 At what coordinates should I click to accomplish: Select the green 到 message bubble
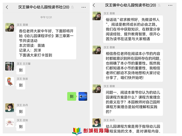click(72, 96)
